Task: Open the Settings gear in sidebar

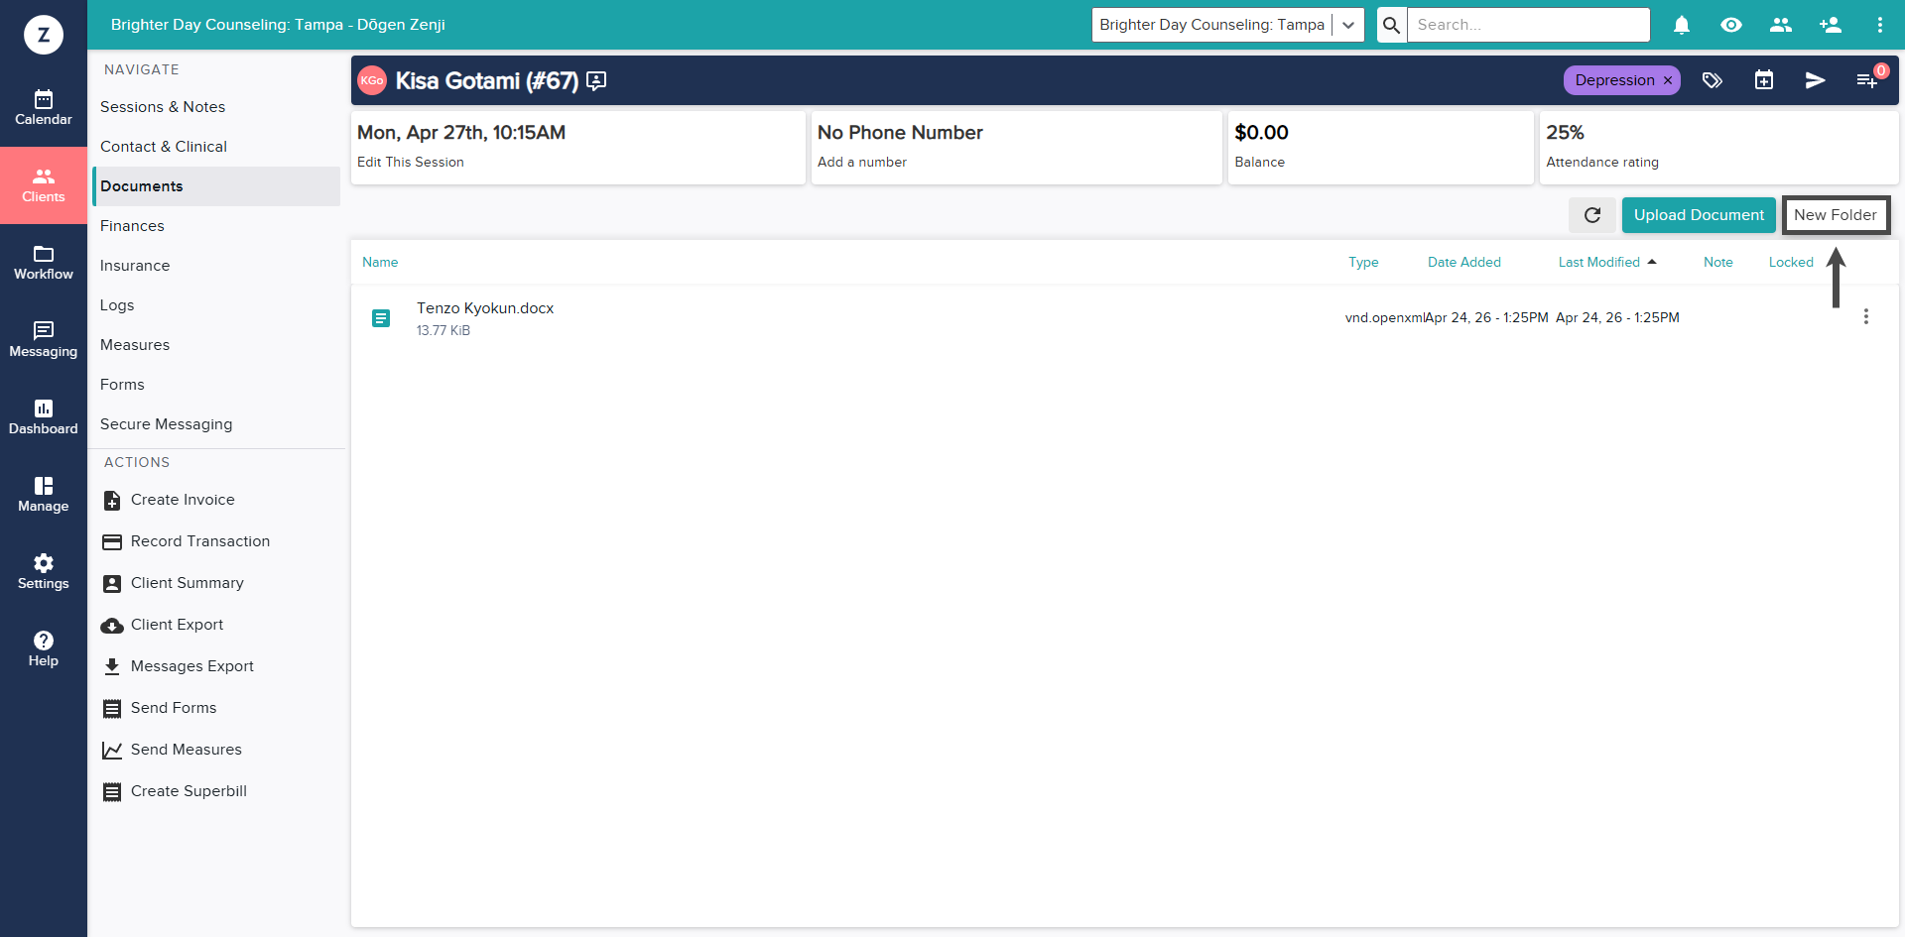Action: coord(44,572)
